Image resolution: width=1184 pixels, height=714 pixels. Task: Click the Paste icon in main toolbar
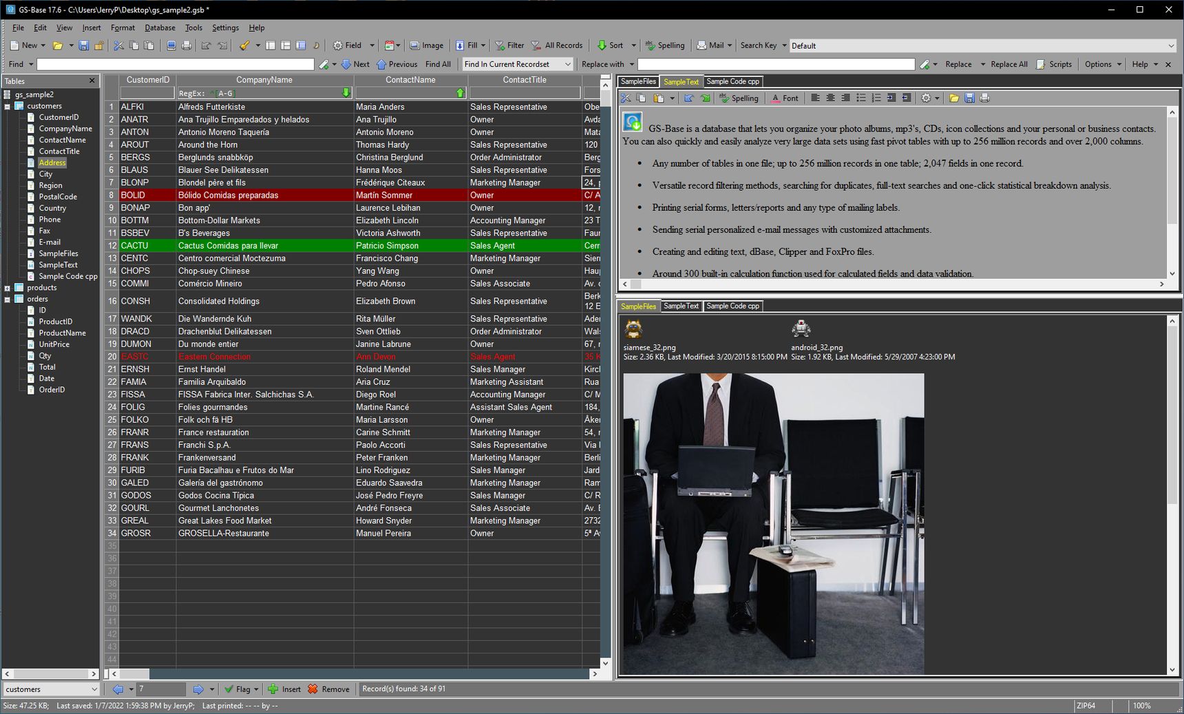149,45
